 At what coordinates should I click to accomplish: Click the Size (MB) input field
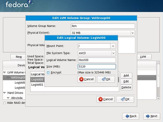click(97, 67)
